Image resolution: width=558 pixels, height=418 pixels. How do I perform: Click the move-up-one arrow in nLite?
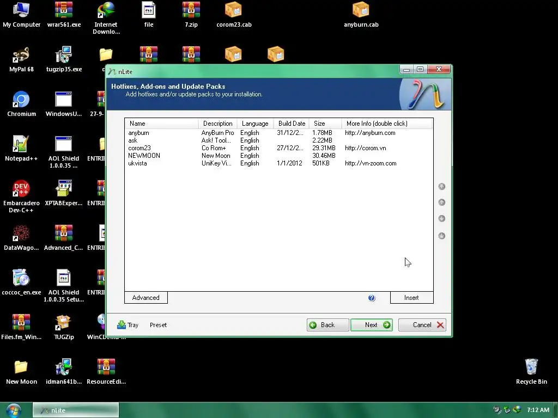click(x=441, y=202)
